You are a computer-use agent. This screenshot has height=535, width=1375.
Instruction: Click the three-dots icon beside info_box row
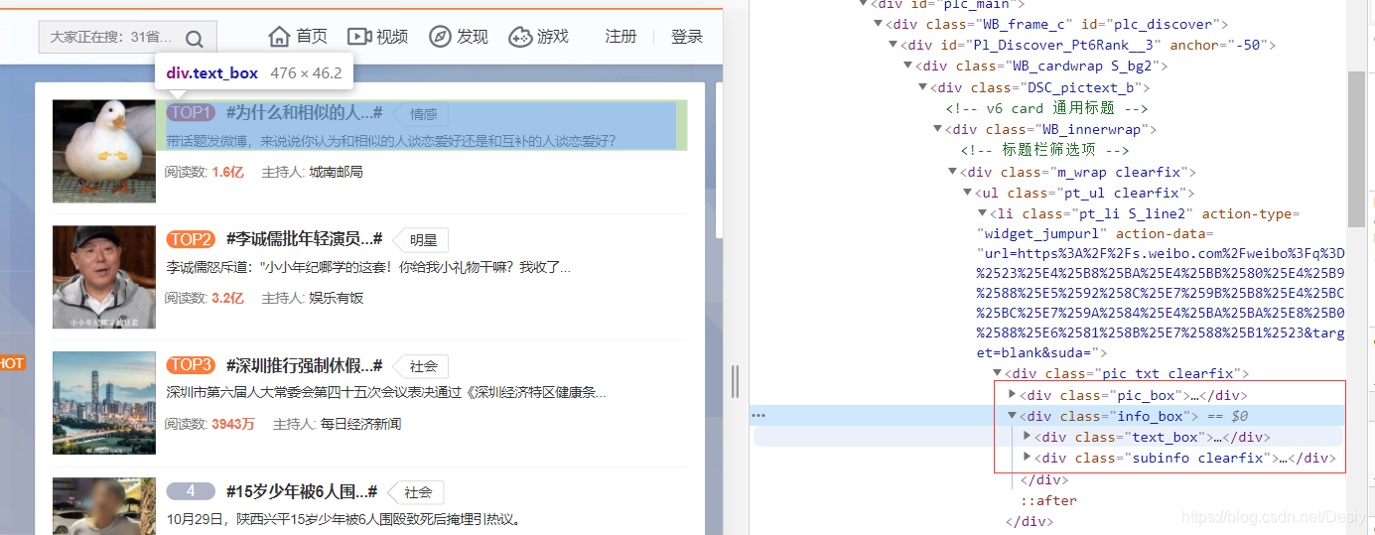(758, 415)
